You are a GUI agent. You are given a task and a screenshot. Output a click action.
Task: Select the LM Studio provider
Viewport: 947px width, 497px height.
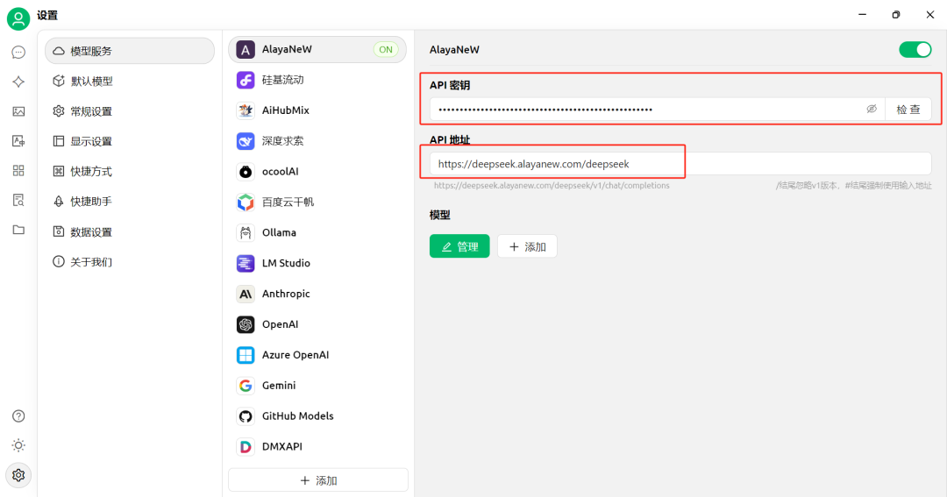[x=317, y=263]
